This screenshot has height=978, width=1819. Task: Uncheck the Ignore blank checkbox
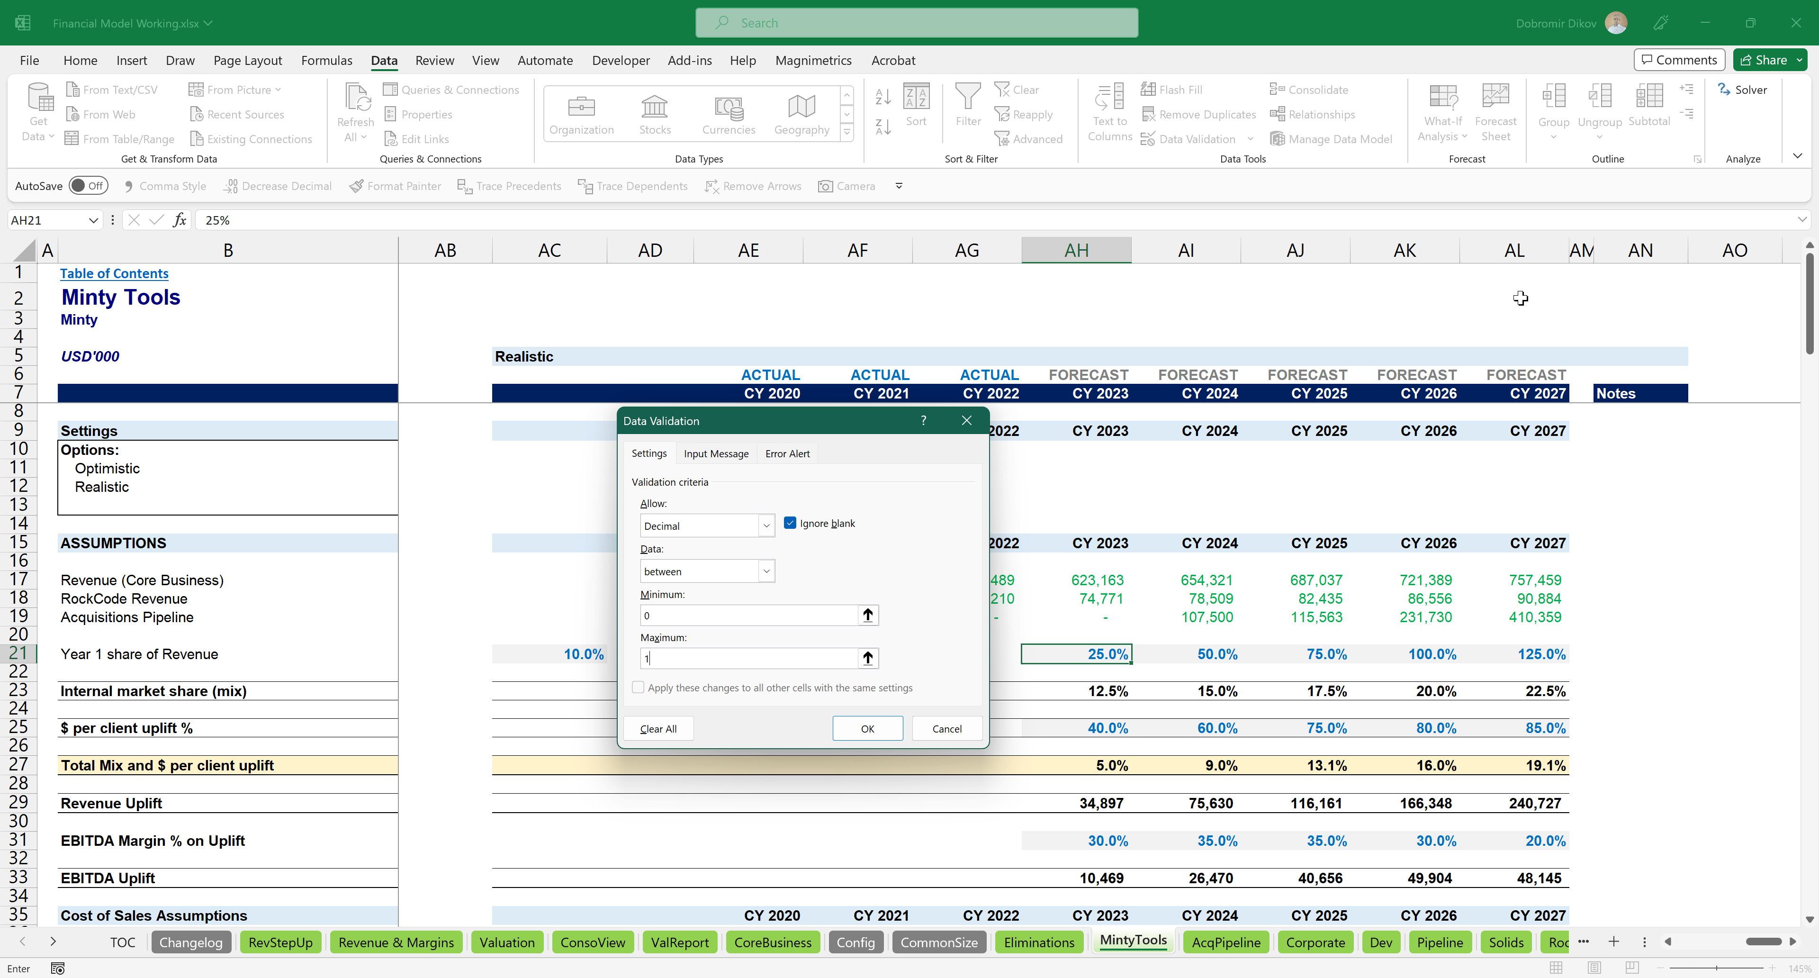point(790,523)
